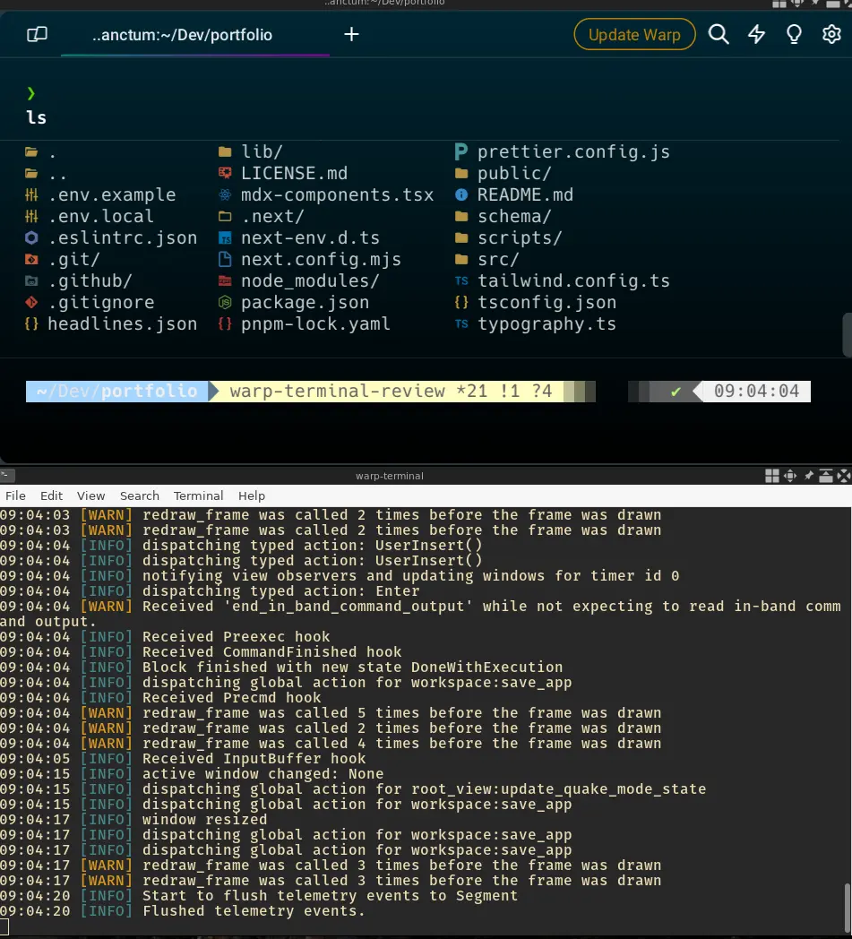The height and width of the screenshot is (939, 852).
Task: Open search with the magnifying glass icon
Action: click(x=718, y=33)
